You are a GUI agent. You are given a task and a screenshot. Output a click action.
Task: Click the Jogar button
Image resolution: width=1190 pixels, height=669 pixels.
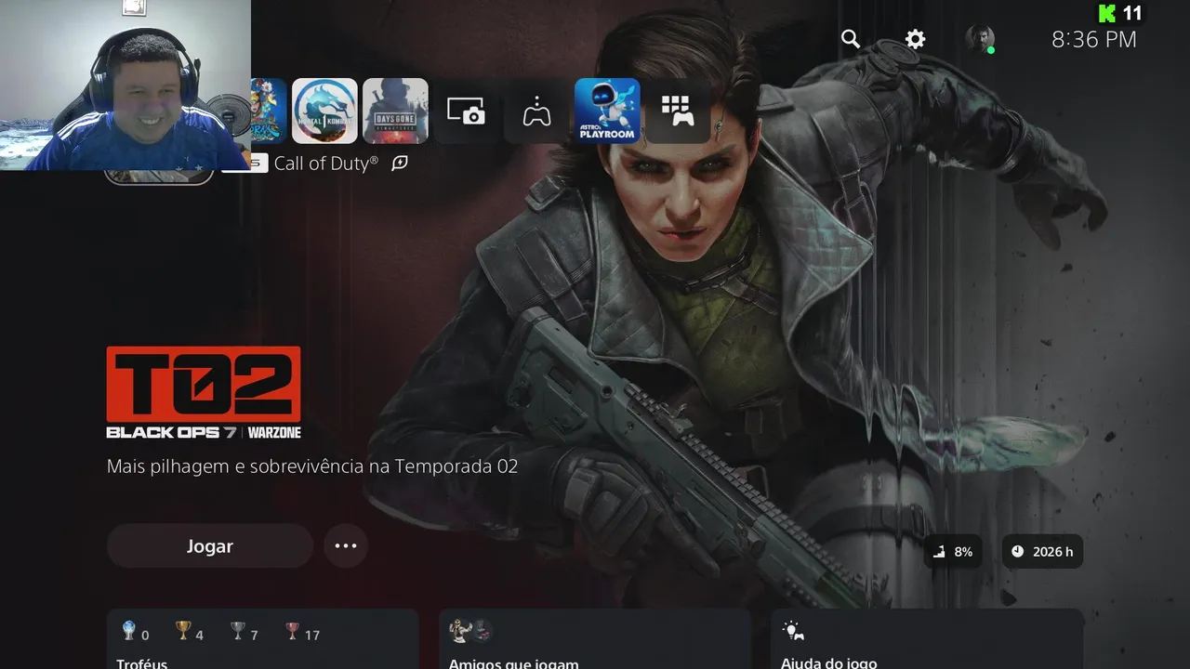pyautogui.click(x=210, y=546)
